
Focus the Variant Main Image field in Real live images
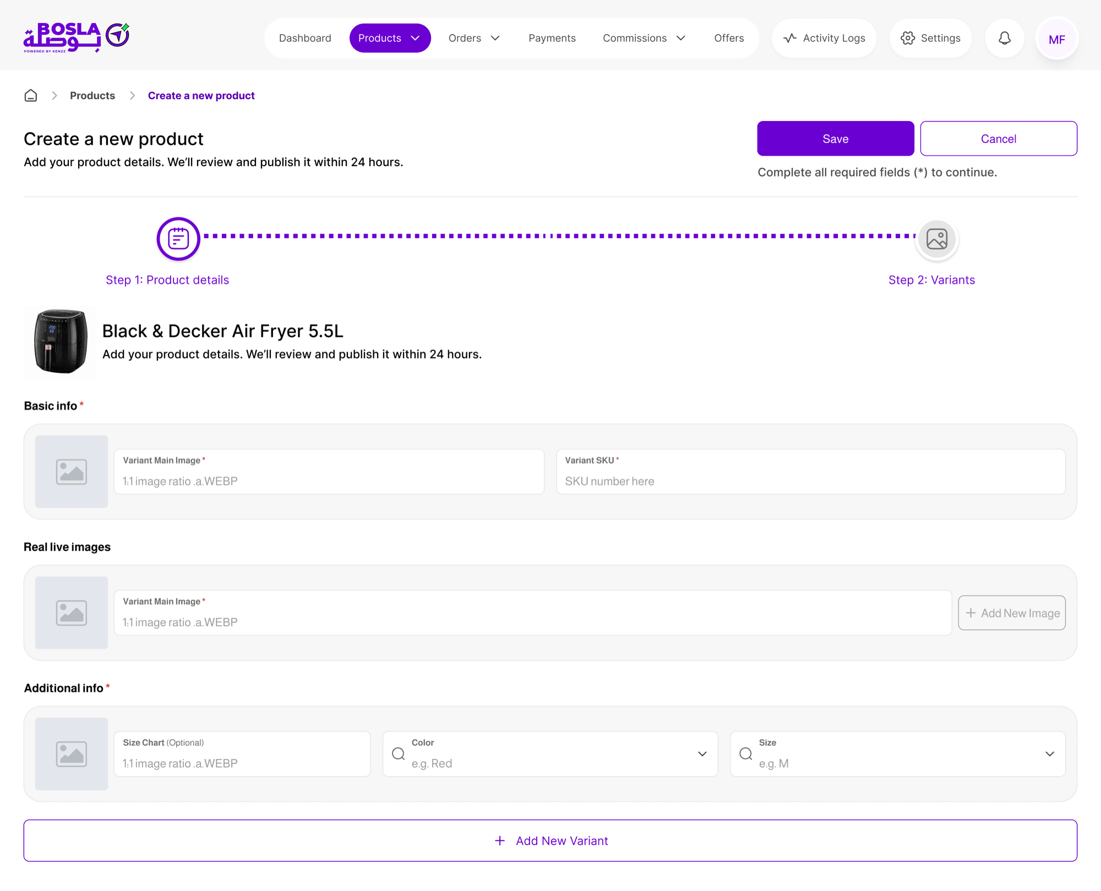coord(533,613)
